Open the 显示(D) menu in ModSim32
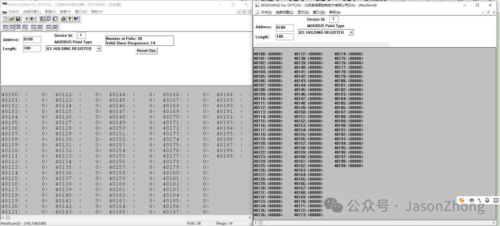This screenshot has width=500, height=226. [x=303, y=12]
